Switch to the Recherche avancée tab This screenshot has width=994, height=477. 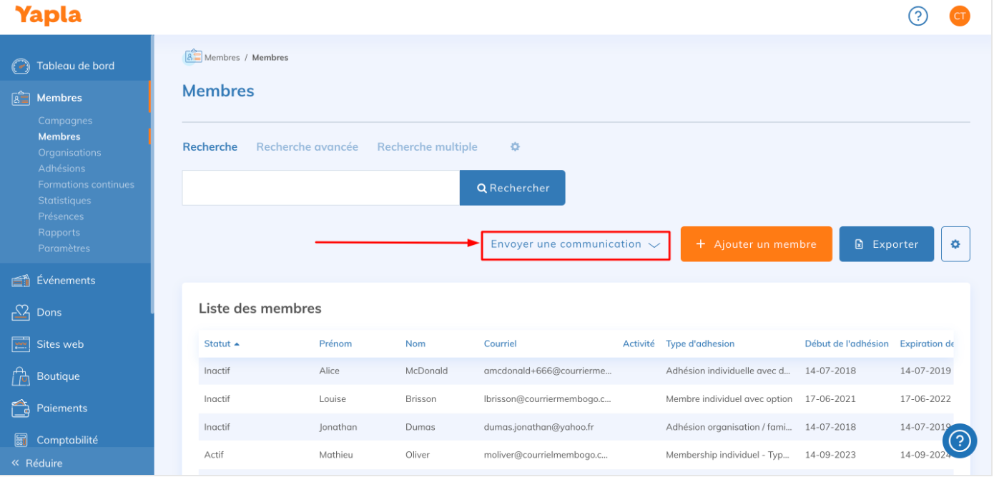307,146
